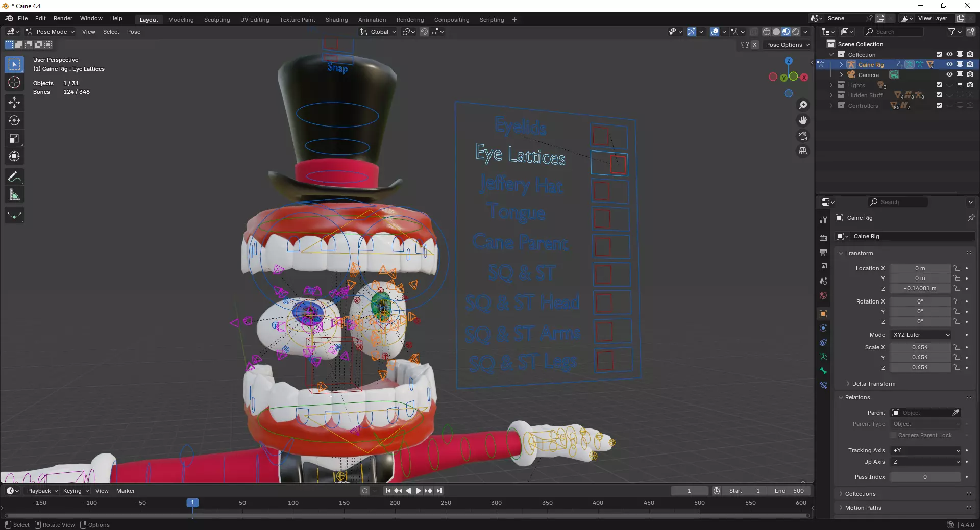Click the zoom view magnifier icon

click(x=803, y=105)
